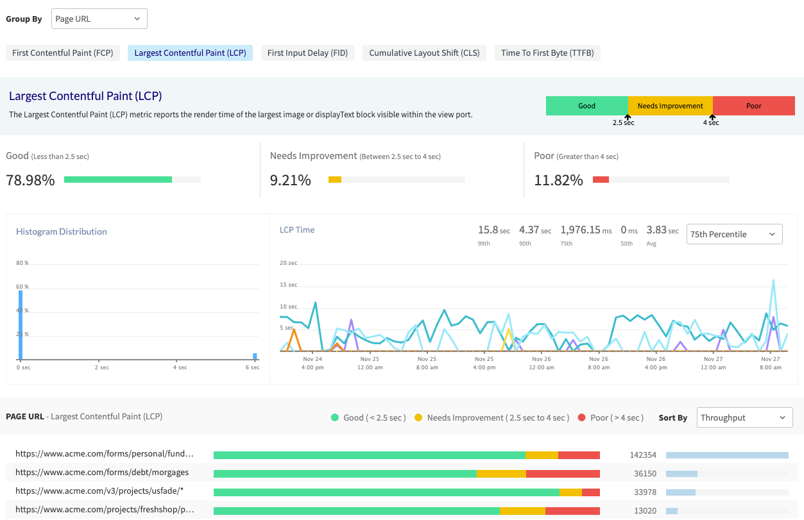This screenshot has height=520, width=804.
Task: Click the red Poor legend dot
Action: [582, 417]
